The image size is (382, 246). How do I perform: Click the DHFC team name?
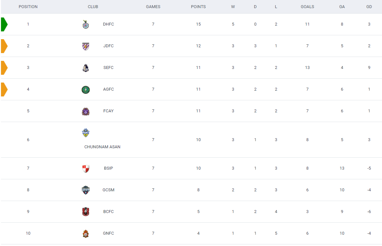click(x=108, y=24)
